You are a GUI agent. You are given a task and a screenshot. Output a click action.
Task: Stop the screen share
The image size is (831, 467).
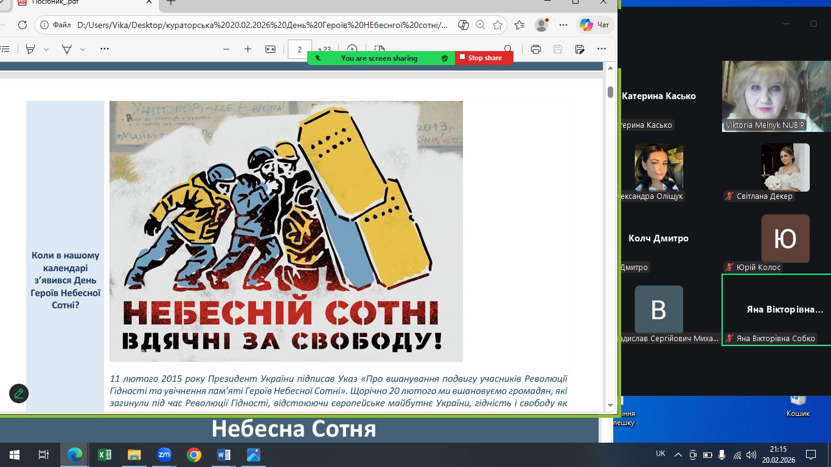[x=484, y=58]
